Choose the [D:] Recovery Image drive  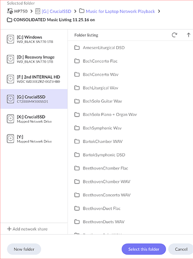tap(34, 59)
